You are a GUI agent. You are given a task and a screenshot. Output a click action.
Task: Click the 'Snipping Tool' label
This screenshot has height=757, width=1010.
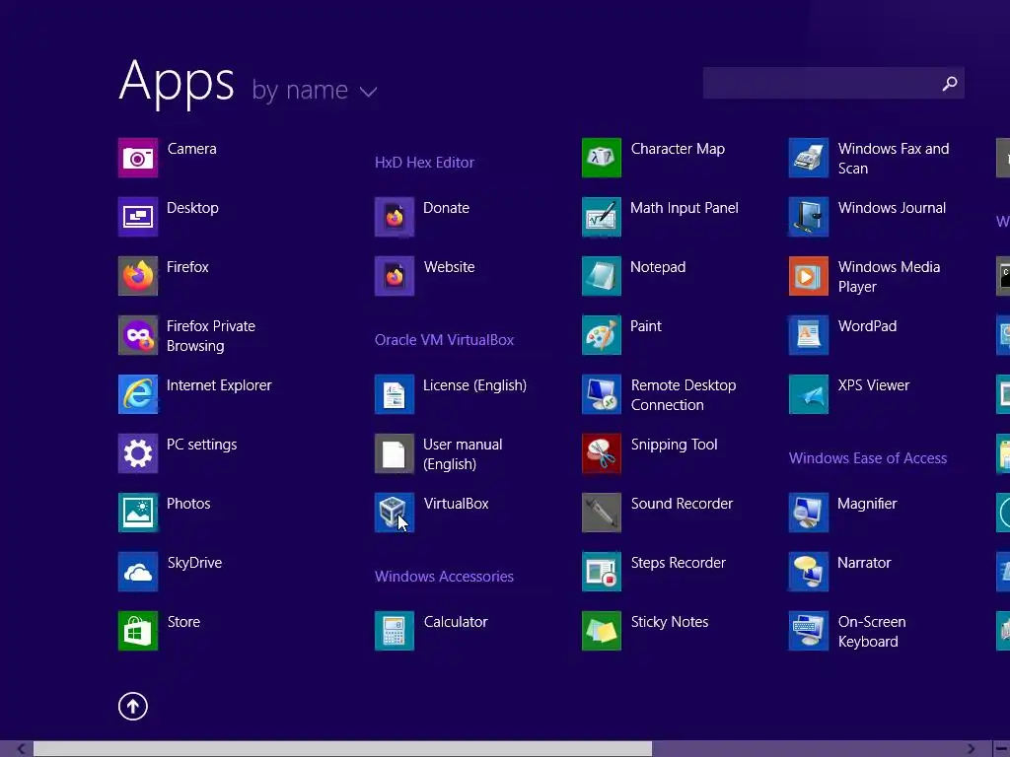point(675,445)
